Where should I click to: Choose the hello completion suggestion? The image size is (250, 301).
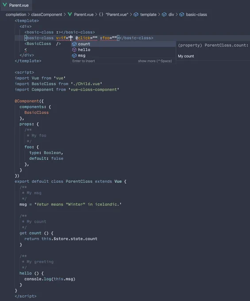point(123,50)
